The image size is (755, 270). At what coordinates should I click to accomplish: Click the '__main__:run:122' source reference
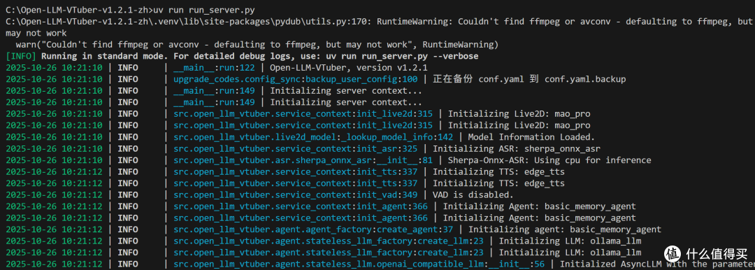214,67
